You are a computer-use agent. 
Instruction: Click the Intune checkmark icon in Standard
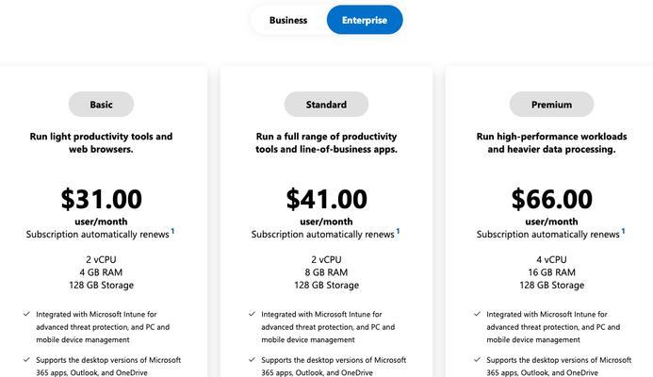[252, 314]
